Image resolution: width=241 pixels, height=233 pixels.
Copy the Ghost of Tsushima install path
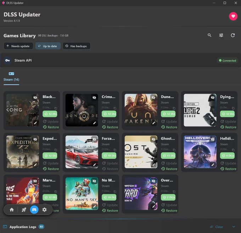pos(174,150)
